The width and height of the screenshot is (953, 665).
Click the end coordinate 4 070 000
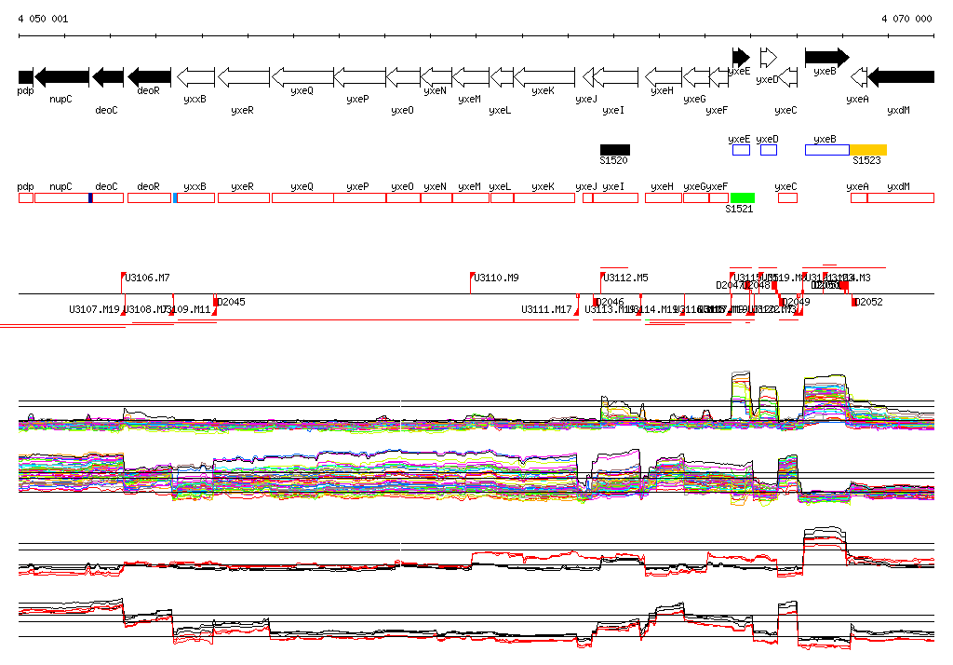[x=906, y=19]
